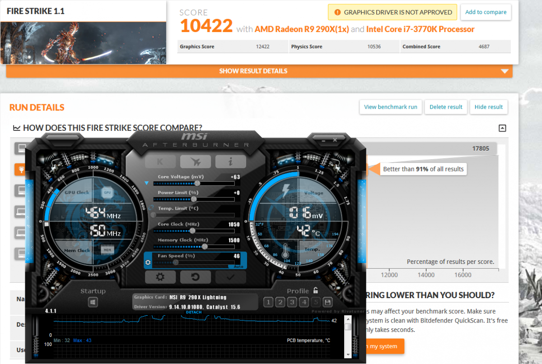Click the Graphics Score 12422 cell
542x364 pixels.
[232, 46]
